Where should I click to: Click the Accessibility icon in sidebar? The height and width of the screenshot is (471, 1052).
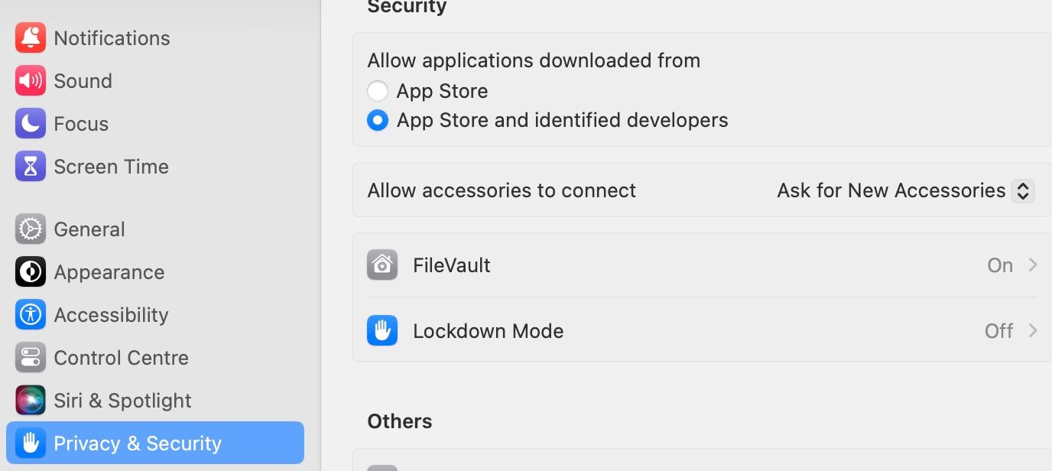31,315
